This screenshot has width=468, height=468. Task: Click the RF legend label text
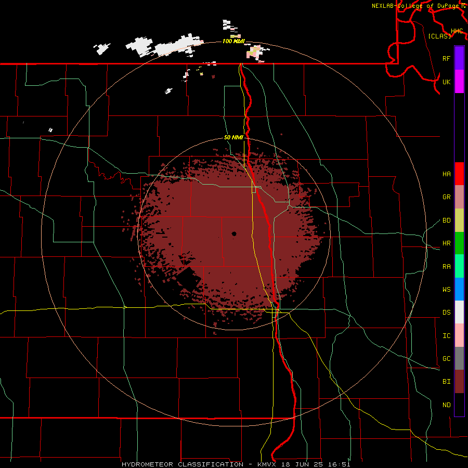(x=446, y=58)
